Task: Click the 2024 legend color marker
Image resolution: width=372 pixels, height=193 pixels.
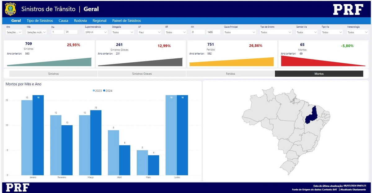Action: click(x=104, y=91)
